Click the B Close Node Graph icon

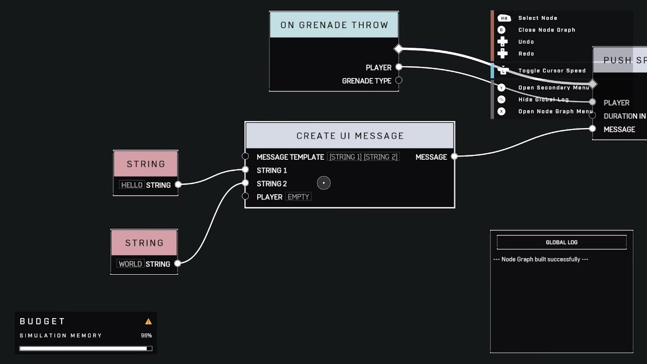click(x=501, y=30)
